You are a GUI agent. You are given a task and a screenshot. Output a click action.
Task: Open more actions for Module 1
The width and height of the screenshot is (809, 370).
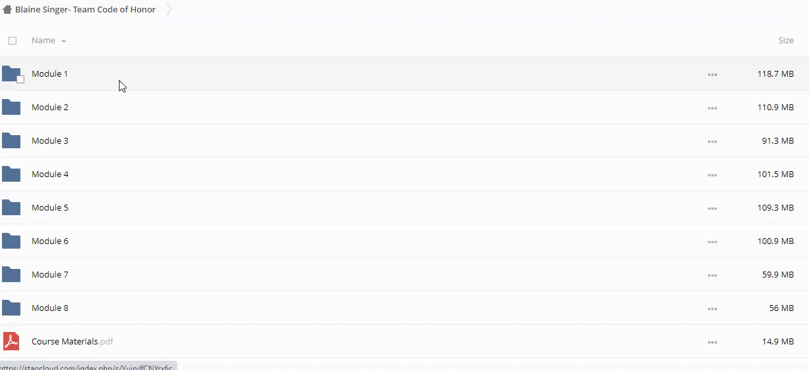[x=712, y=74]
